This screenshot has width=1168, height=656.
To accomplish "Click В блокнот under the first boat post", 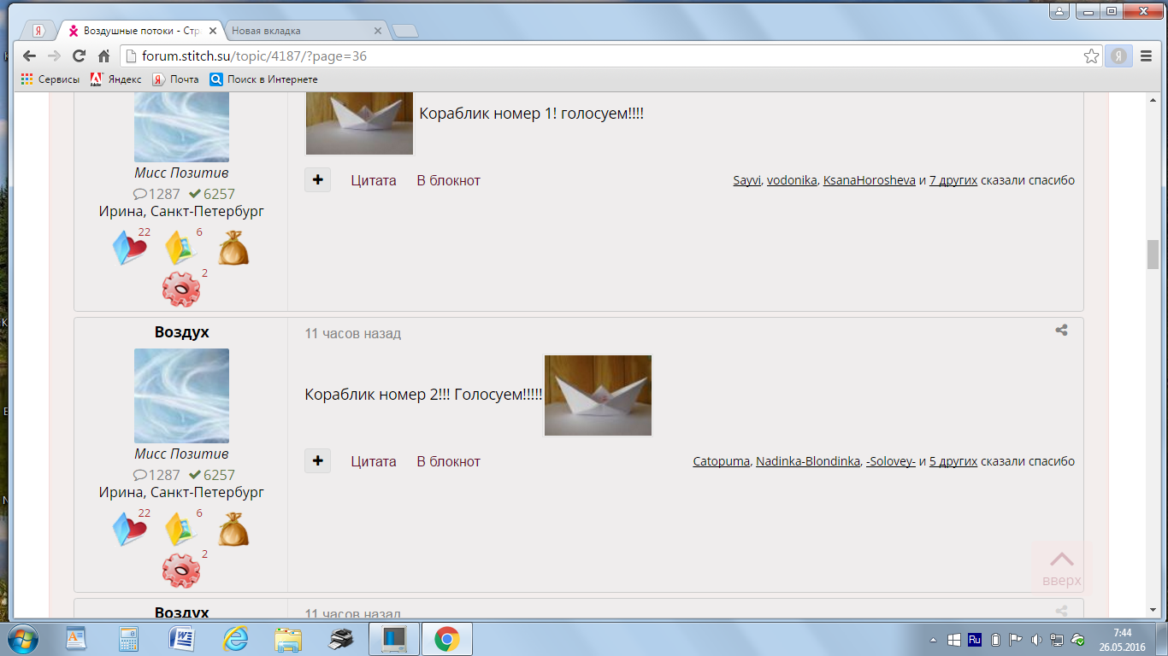I will (448, 180).
